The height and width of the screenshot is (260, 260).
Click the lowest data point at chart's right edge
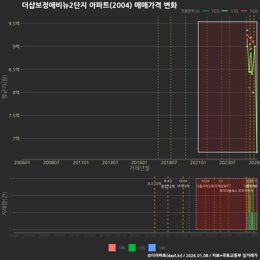(257, 152)
